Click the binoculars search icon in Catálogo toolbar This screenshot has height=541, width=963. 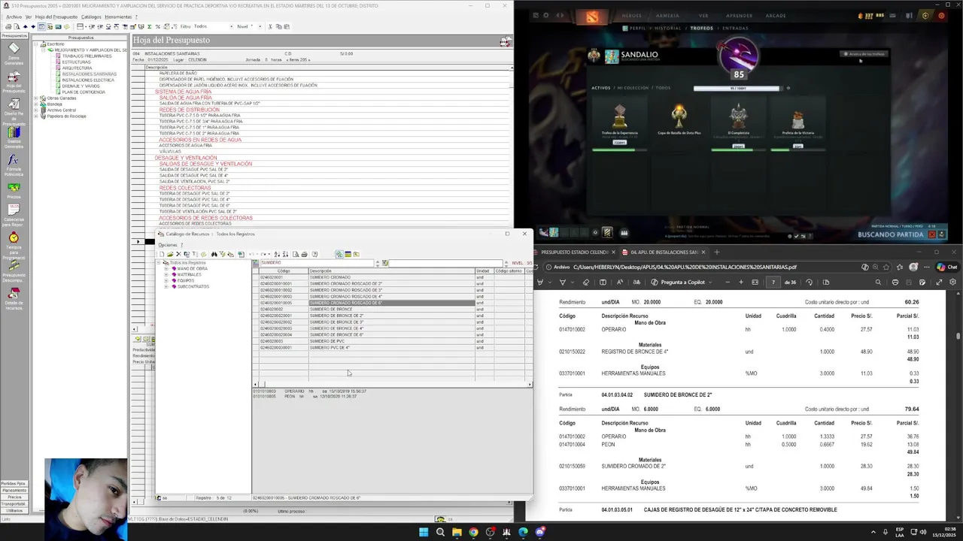214,254
